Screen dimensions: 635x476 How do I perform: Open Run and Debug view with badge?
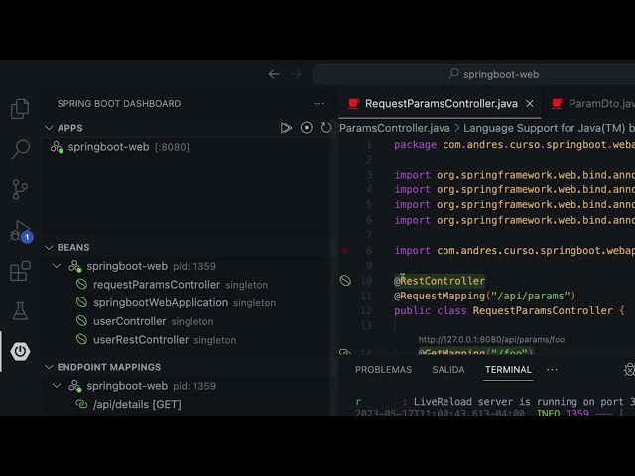(21, 231)
